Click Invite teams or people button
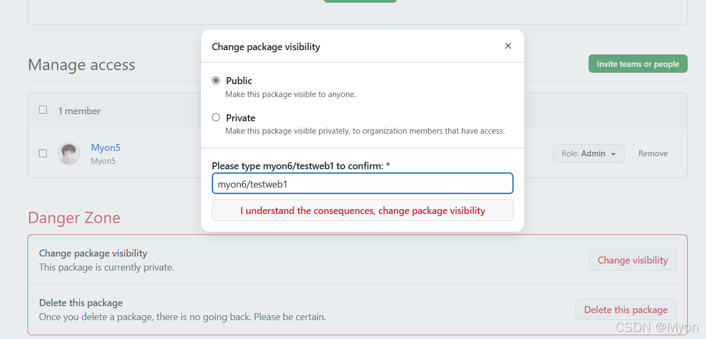The width and height of the screenshot is (706, 339). click(638, 64)
